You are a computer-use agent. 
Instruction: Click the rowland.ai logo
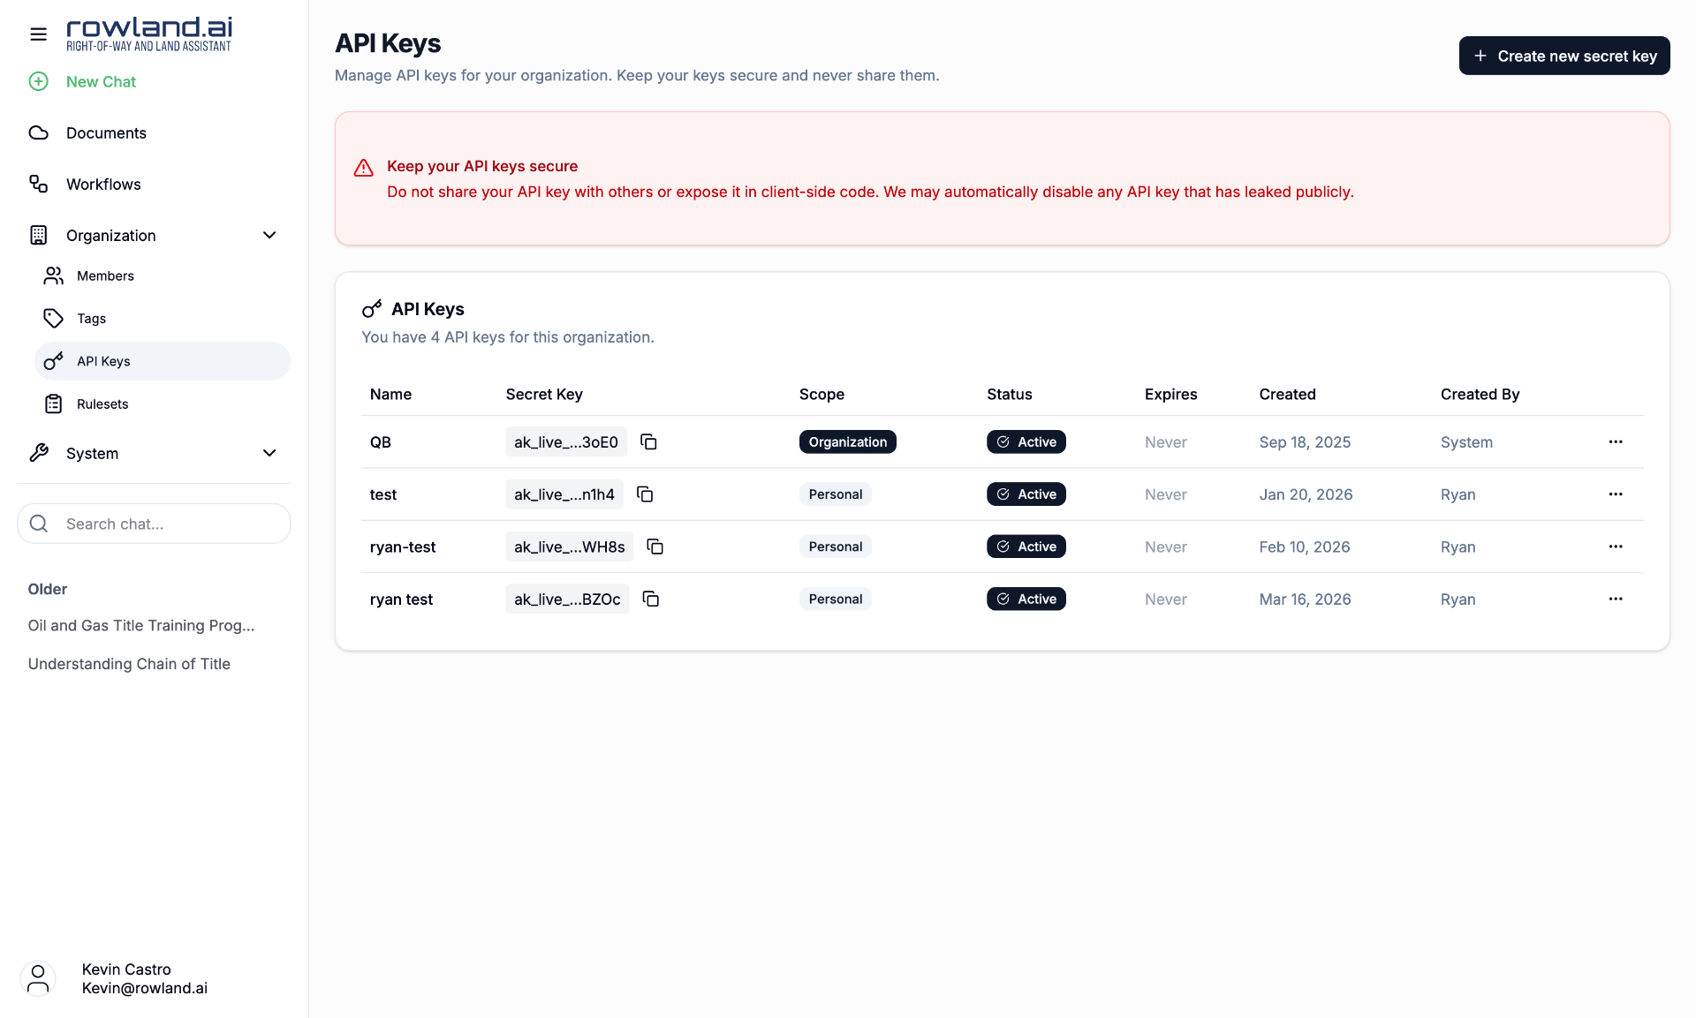click(149, 34)
